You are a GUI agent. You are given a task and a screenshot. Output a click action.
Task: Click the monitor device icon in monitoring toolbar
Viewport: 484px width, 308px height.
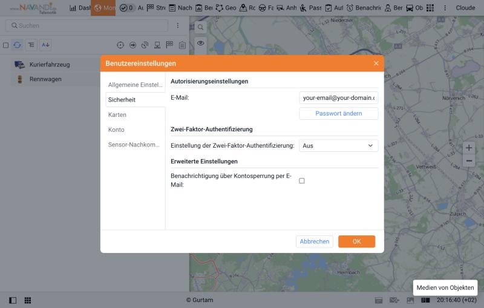157,45
